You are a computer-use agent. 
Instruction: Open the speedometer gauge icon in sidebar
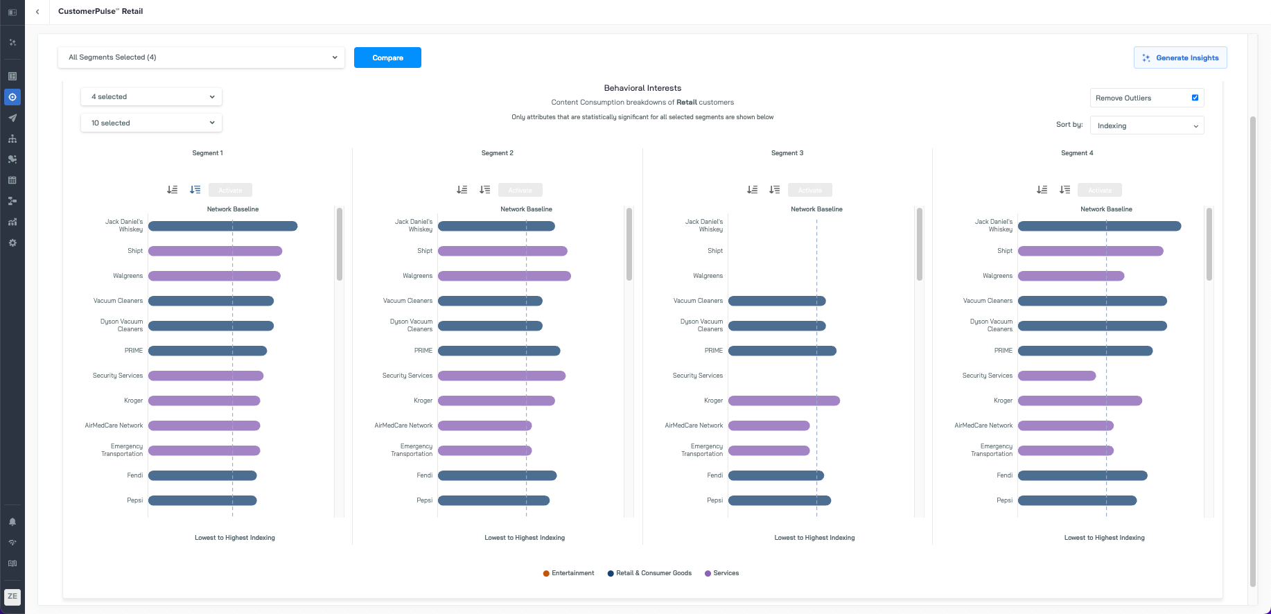coord(12,543)
